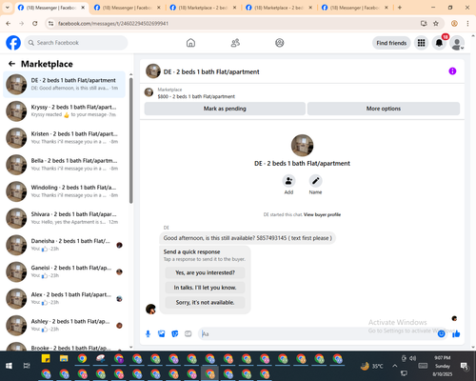Click the Find friends button
Screen dimensions: 476x381
391,43
